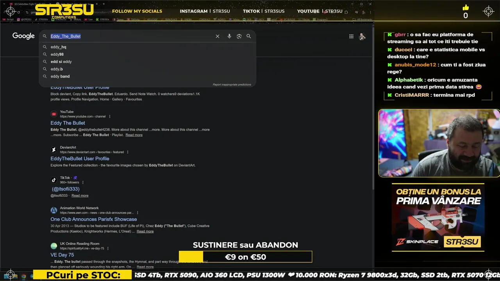Choose the edd si eddy suggestion
500x281 pixels.
pos(148,62)
